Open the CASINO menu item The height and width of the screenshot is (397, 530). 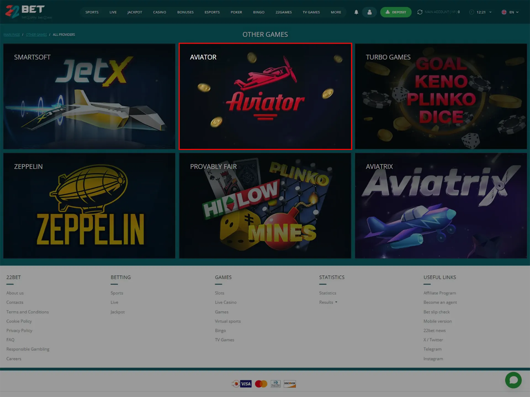[x=160, y=12]
